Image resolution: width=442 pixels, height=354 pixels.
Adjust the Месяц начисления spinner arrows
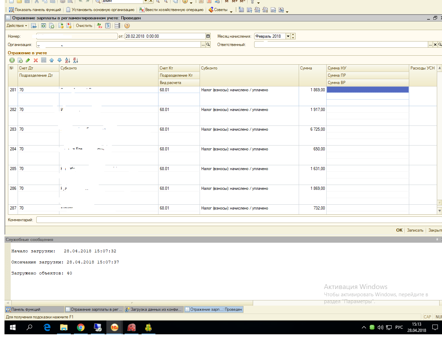[293, 36]
